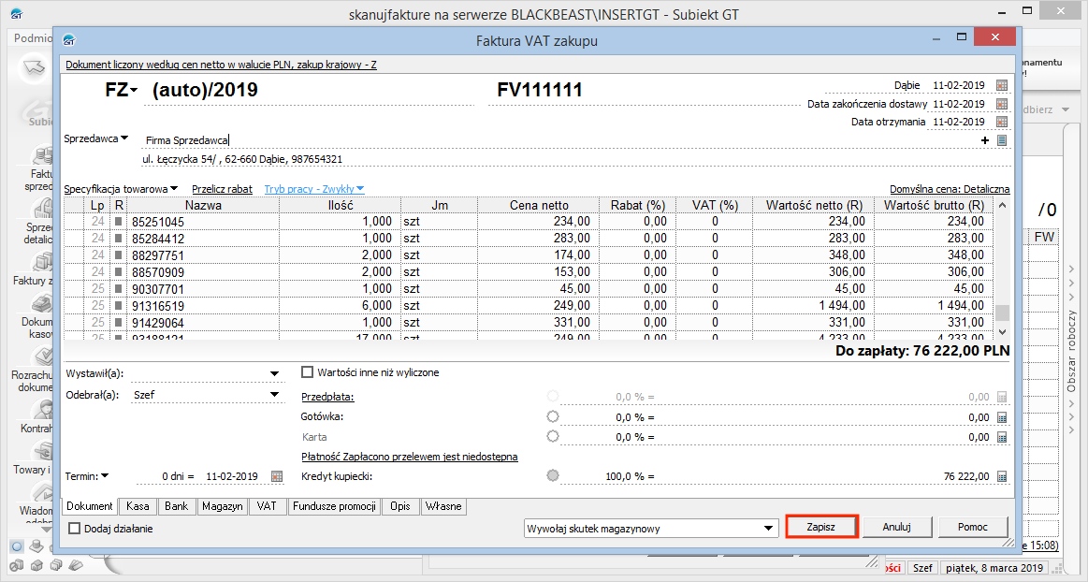Open seller list icon beside plus sign
This screenshot has width=1088, height=582.
coord(1002,140)
